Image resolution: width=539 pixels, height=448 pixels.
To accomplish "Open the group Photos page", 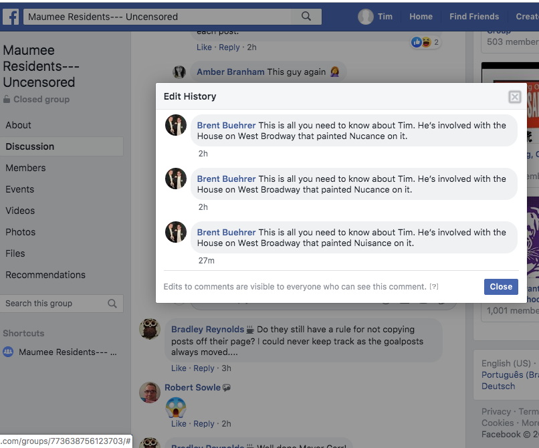I will (x=21, y=232).
